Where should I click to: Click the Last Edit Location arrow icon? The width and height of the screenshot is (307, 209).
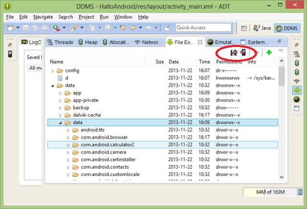(x=123, y=28)
